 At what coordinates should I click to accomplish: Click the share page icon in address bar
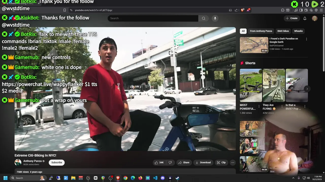point(236,10)
